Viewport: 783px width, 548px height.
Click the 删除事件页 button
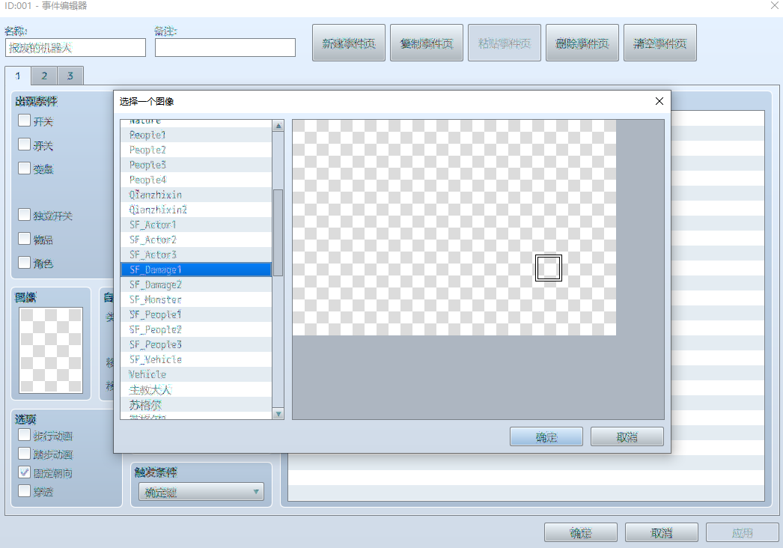[582, 43]
